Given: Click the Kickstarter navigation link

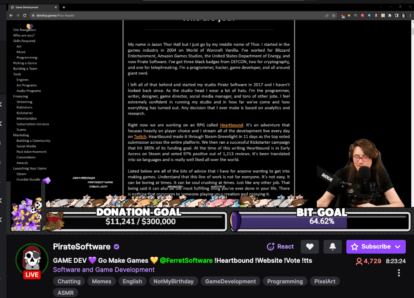Looking at the screenshot, I should [x=25, y=113].
